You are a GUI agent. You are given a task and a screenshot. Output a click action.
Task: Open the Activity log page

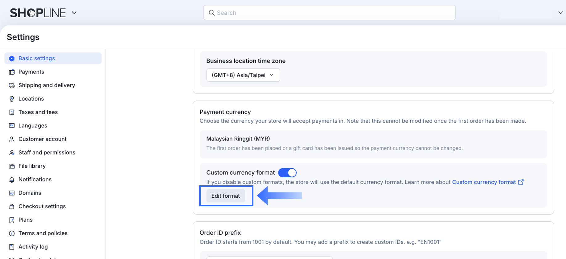click(x=33, y=247)
